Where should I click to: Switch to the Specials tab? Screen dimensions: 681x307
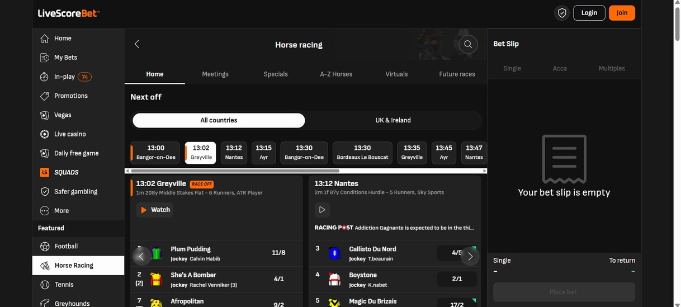pyautogui.click(x=276, y=74)
